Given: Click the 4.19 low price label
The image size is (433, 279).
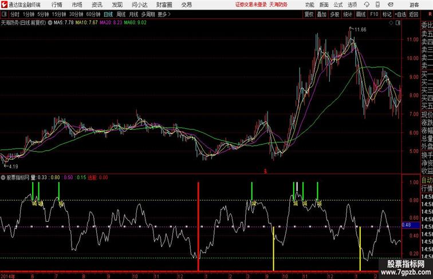Looking at the screenshot, I should (x=13, y=167).
